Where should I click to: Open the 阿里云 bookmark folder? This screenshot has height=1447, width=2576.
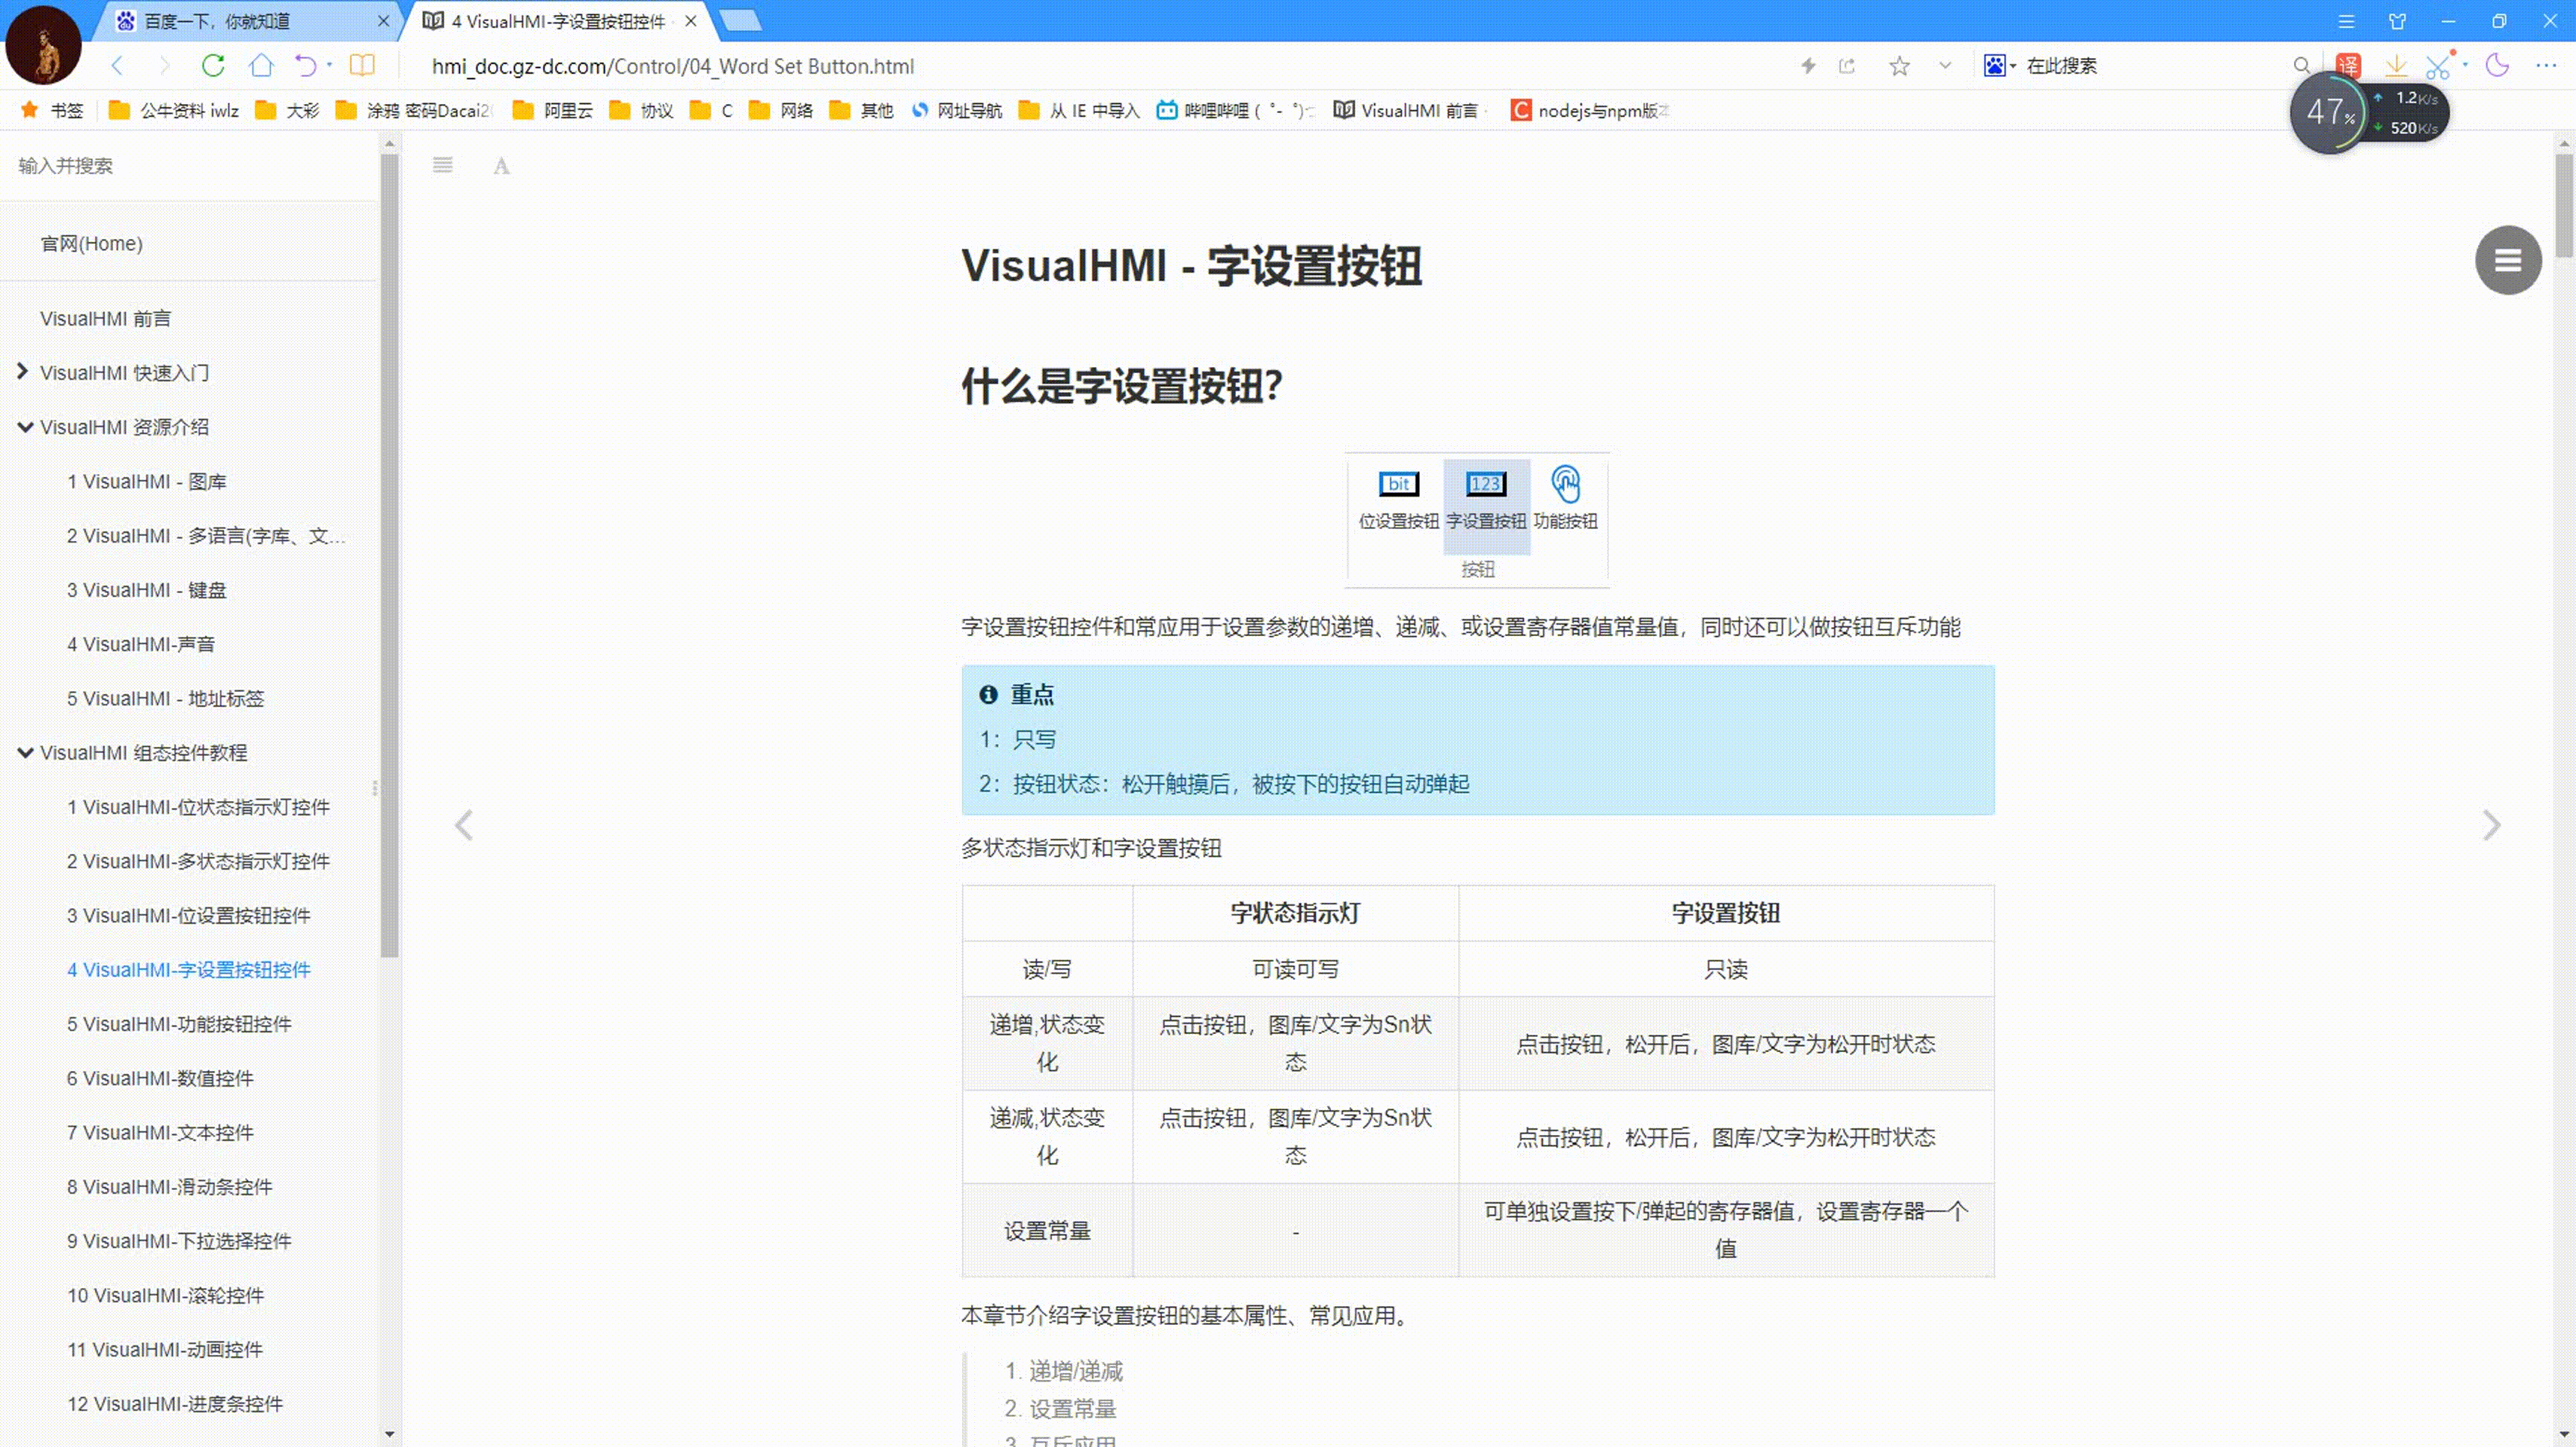(x=553, y=111)
